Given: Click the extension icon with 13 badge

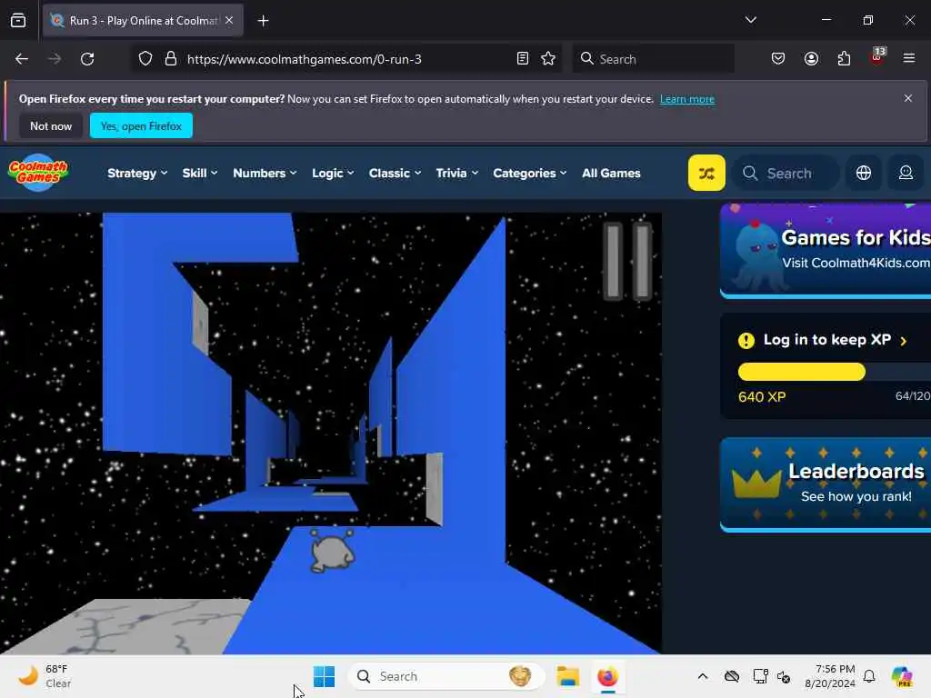Looking at the screenshot, I should point(877,57).
